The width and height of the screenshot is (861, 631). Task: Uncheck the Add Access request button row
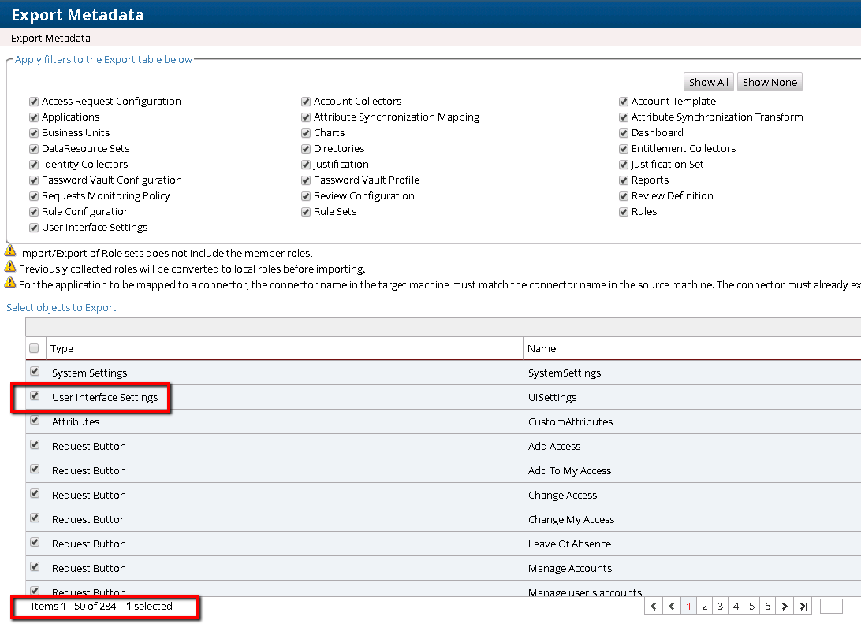point(35,445)
